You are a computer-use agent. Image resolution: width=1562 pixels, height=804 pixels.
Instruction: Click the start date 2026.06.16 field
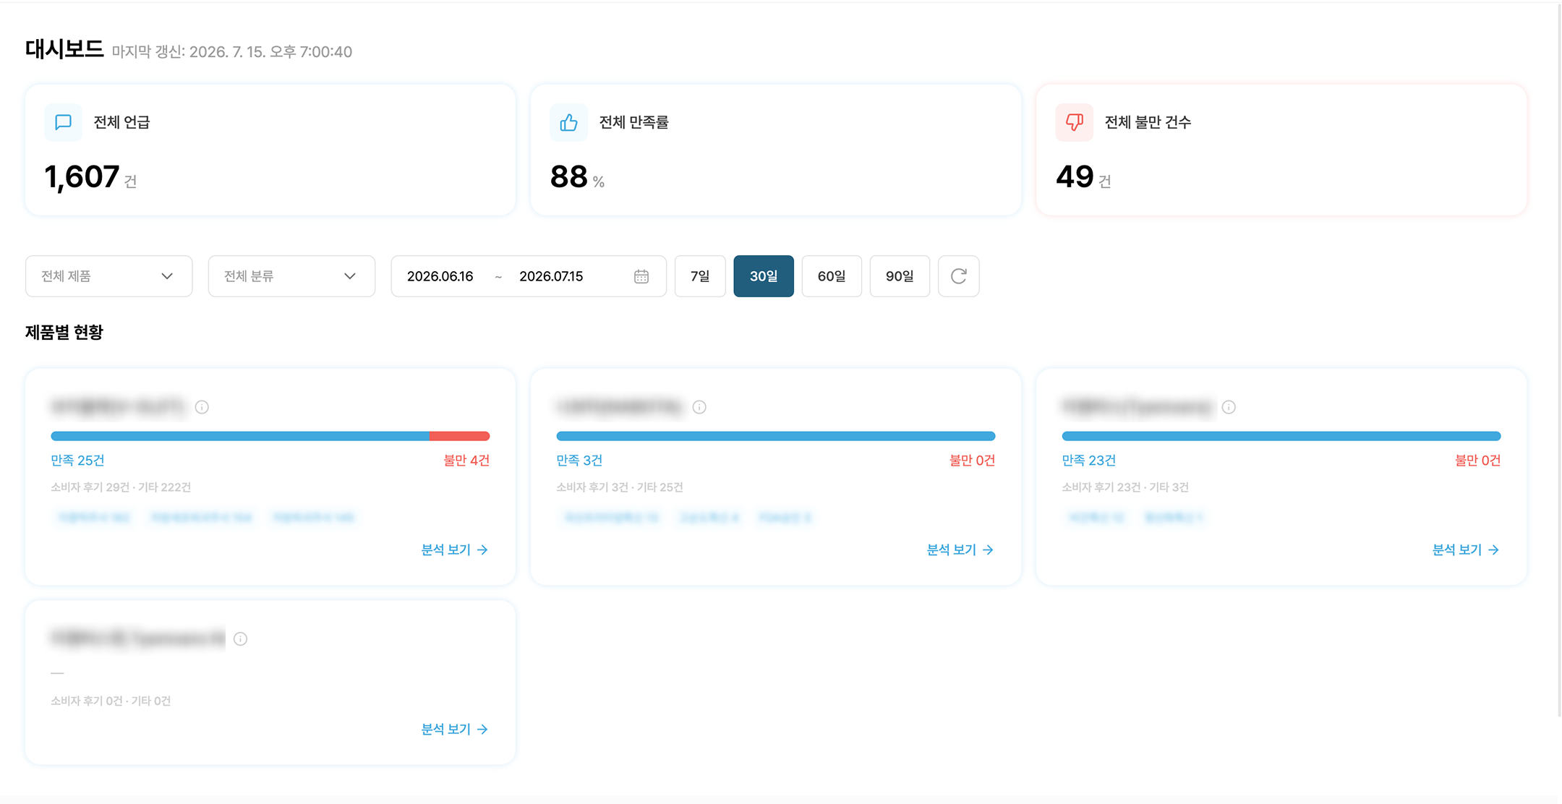[440, 276]
